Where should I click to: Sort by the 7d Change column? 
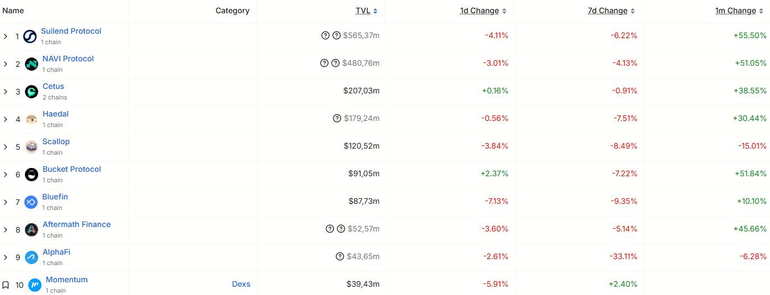click(611, 10)
